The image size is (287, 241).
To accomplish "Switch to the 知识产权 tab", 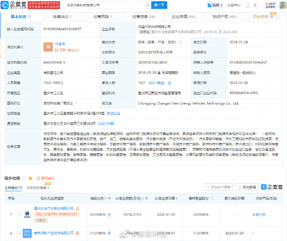I will (x=225, y=17).
